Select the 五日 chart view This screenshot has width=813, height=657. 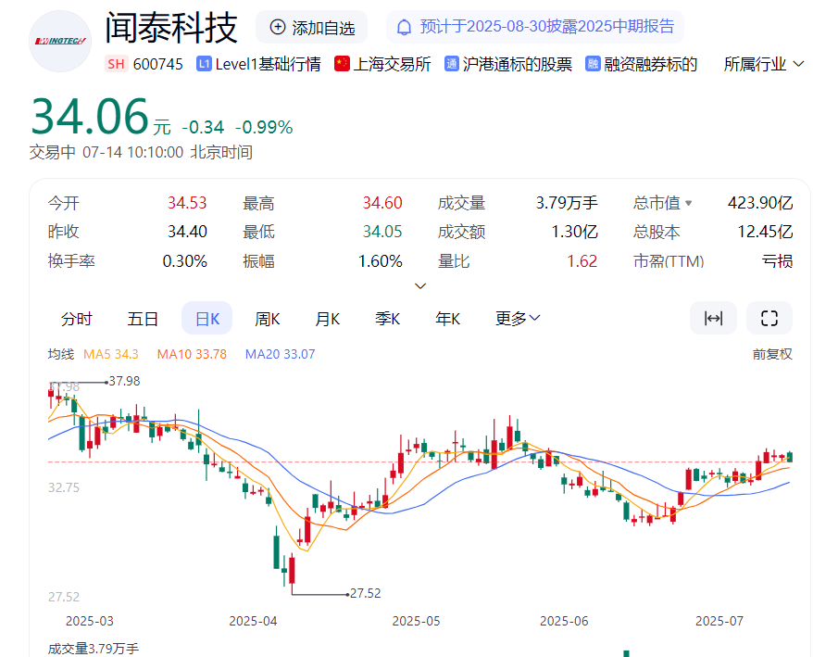[x=143, y=319]
